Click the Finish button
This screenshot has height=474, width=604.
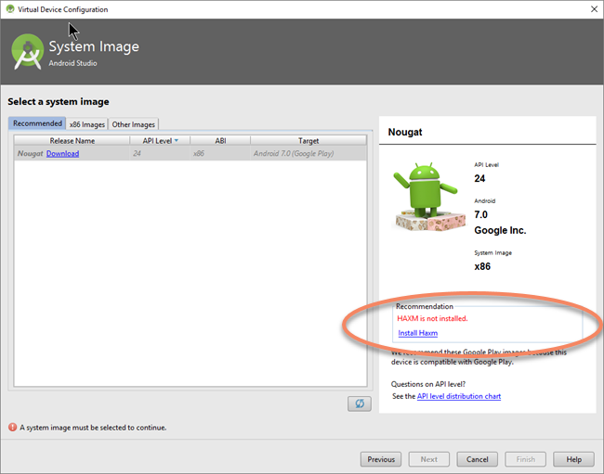(525, 459)
